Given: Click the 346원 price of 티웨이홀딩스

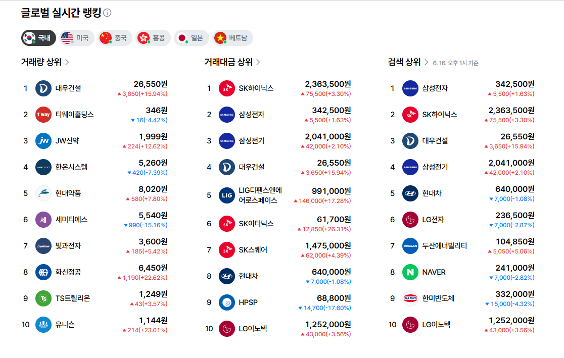Looking at the screenshot, I should pyautogui.click(x=157, y=111).
